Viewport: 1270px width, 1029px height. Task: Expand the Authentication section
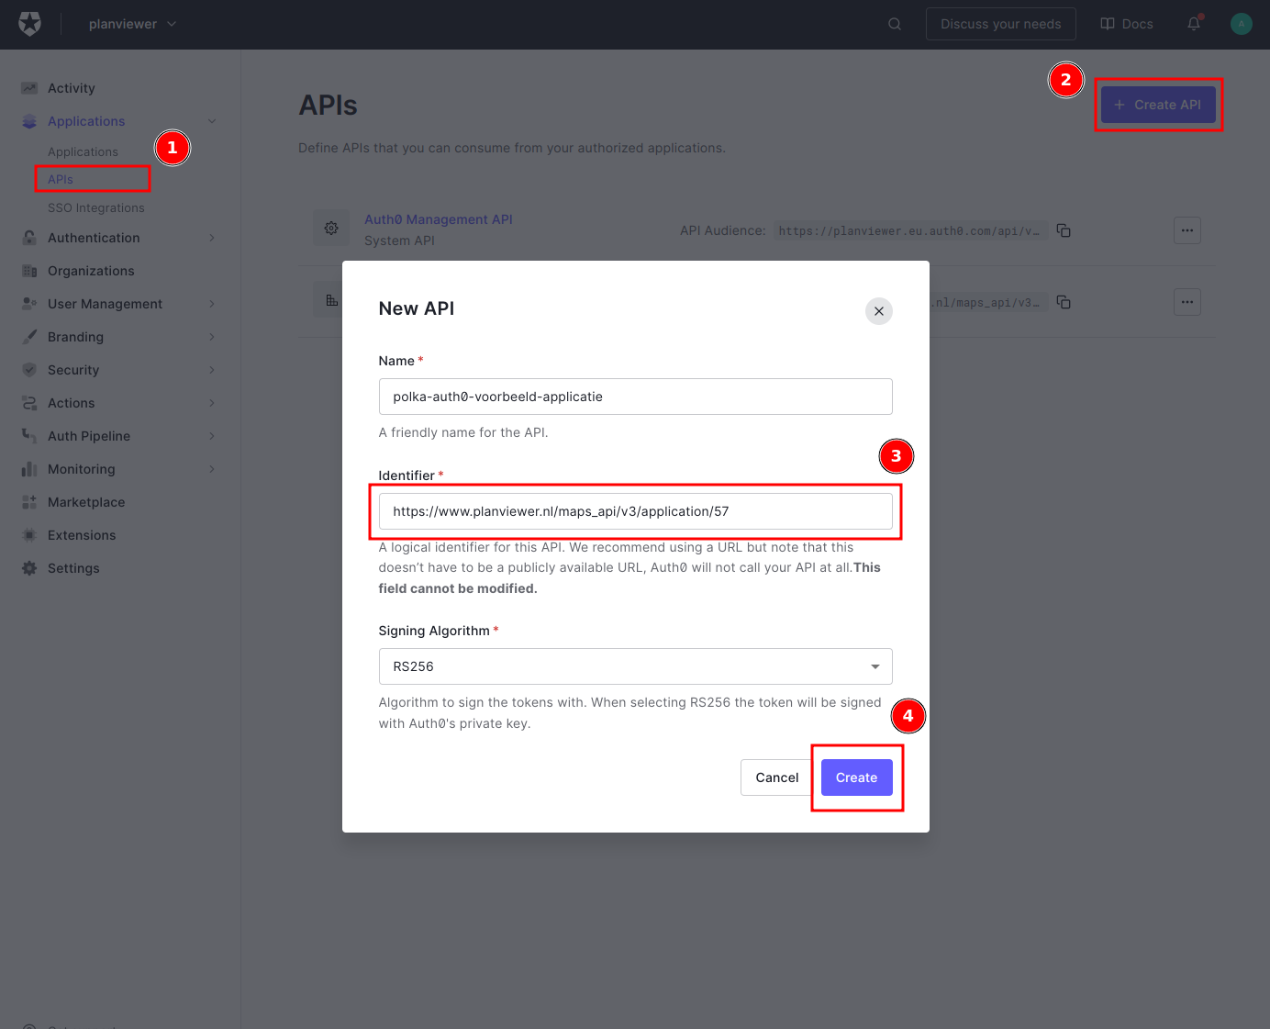pyautogui.click(x=93, y=238)
